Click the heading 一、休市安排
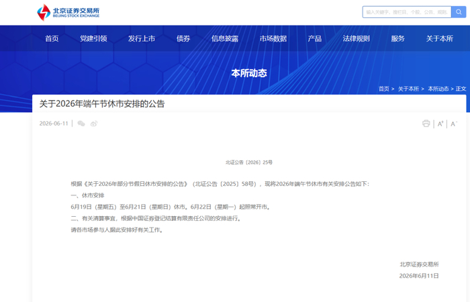 tap(87, 195)
